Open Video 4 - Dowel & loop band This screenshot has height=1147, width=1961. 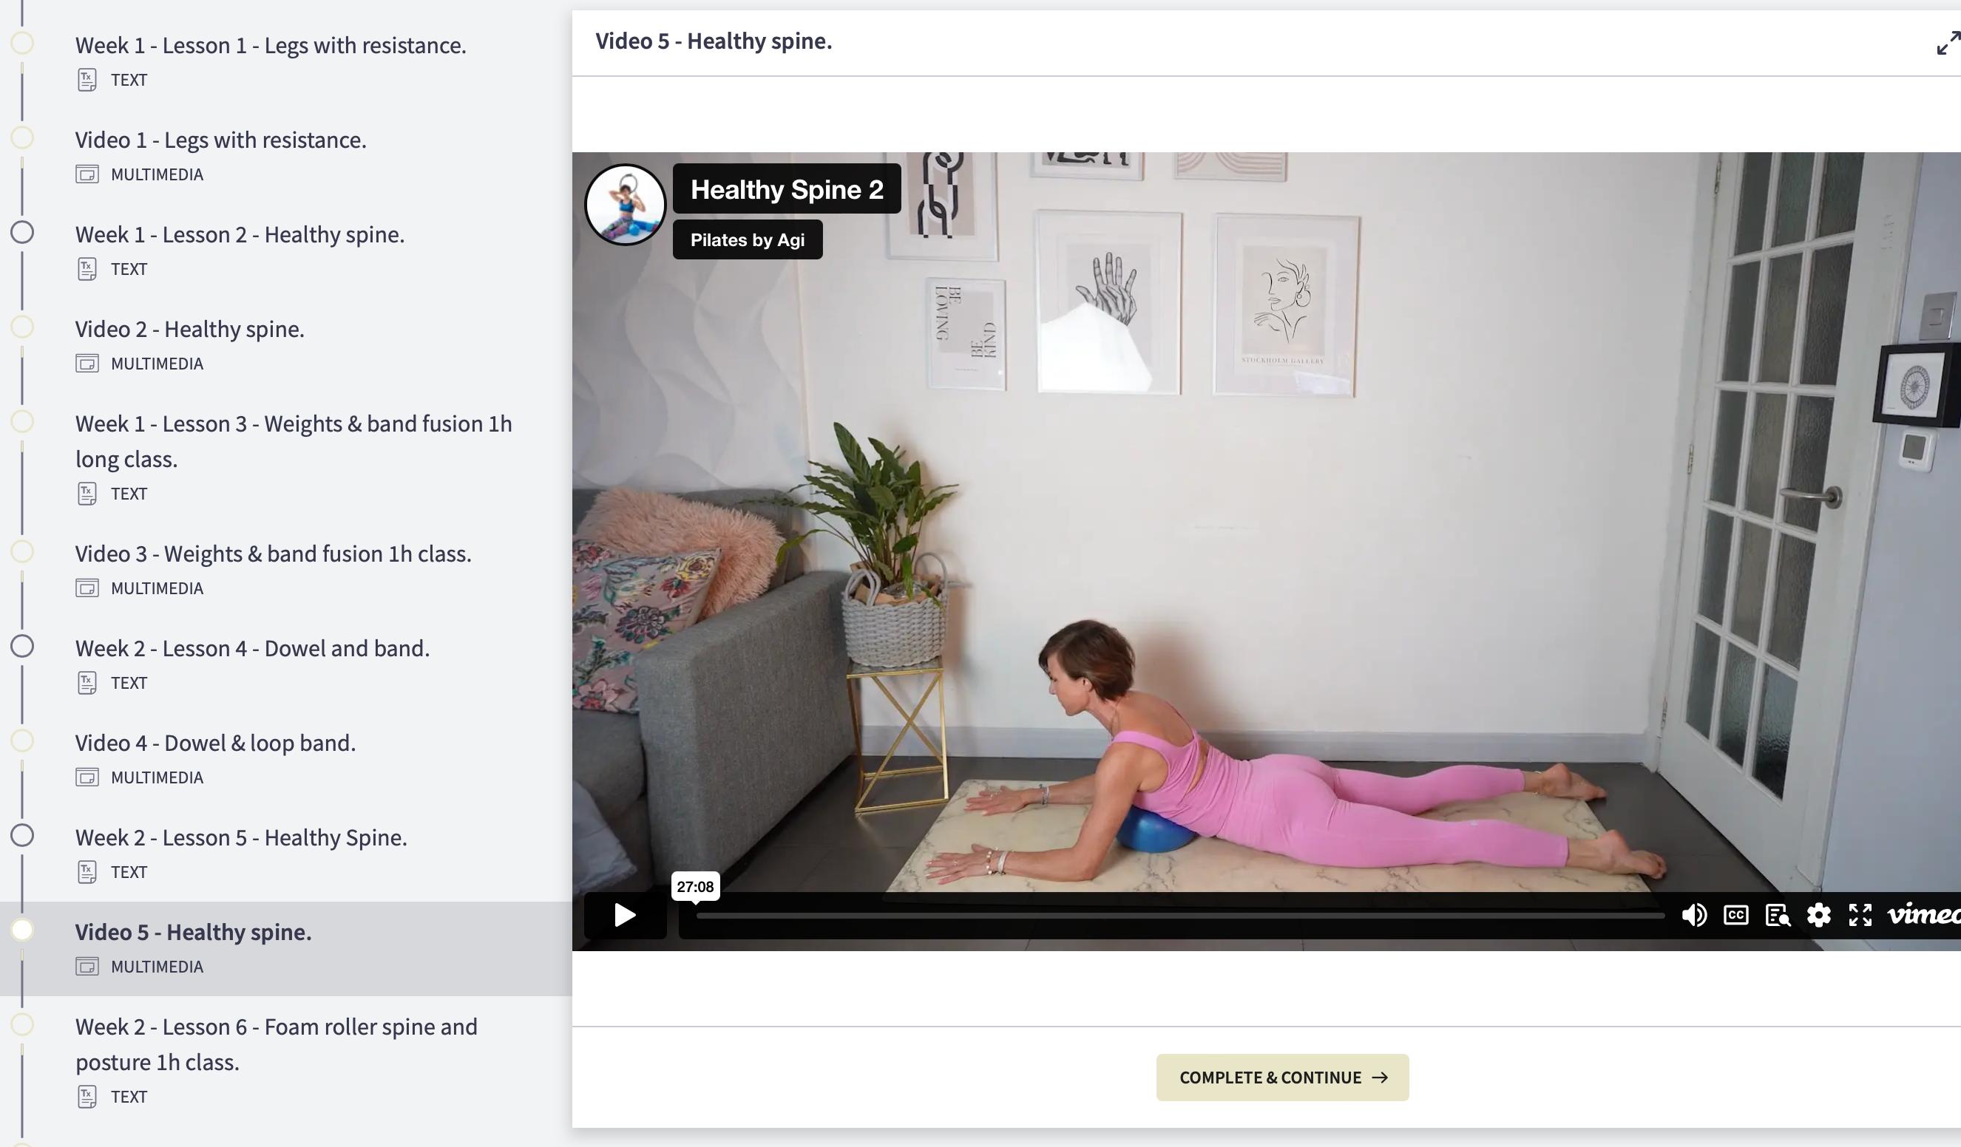pyautogui.click(x=214, y=743)
